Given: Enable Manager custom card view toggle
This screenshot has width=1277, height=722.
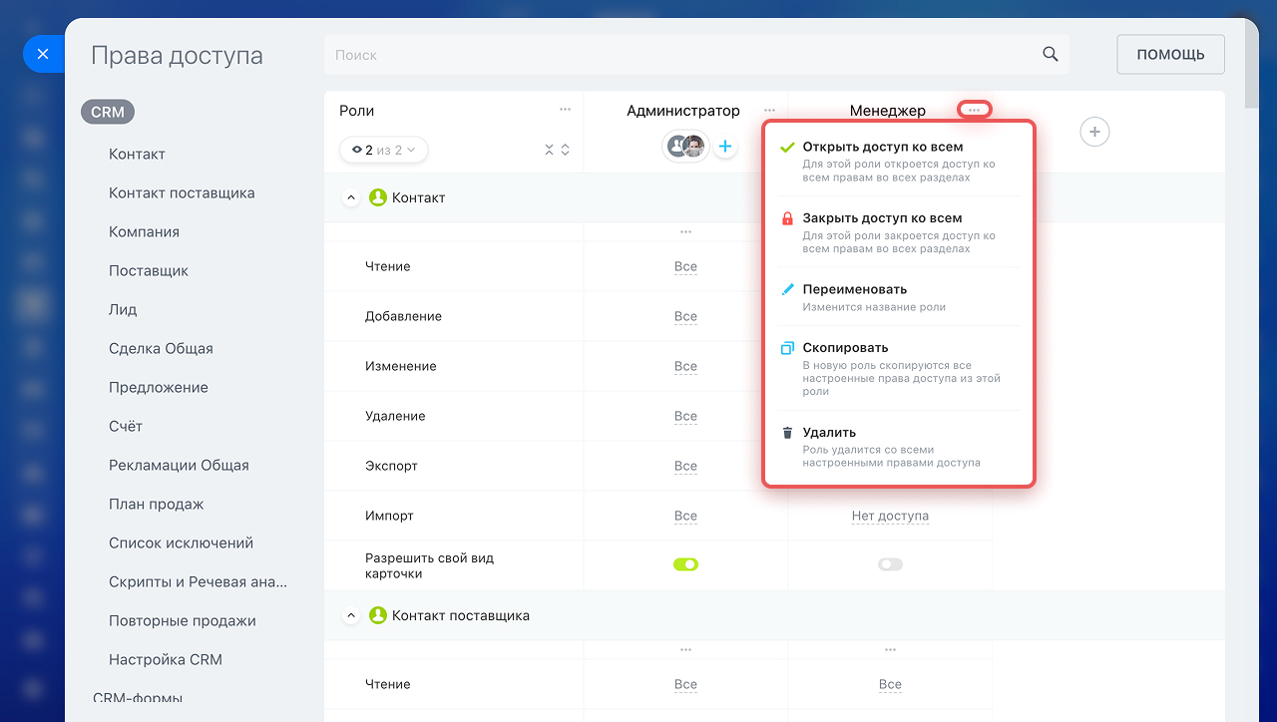Looking at the screenshot, I should pos(890,564).
